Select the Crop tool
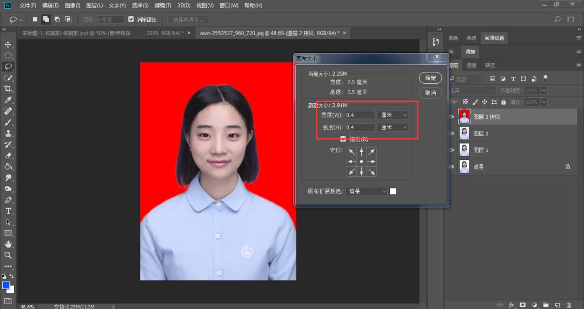The width and height of the screenshot is (584, 309). tap(8, 89)
